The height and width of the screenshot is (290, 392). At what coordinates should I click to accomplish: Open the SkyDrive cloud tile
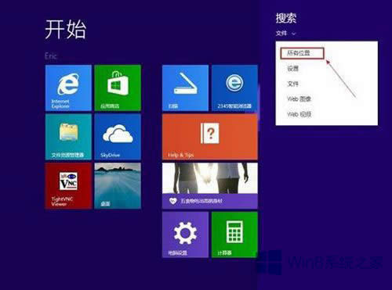pyautogui.click(x=118, y=137)
